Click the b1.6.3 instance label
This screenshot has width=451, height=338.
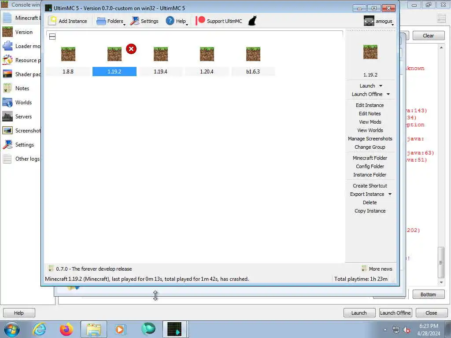coord(253,72)
